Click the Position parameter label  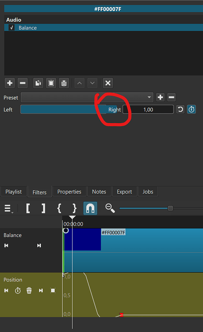13,280
